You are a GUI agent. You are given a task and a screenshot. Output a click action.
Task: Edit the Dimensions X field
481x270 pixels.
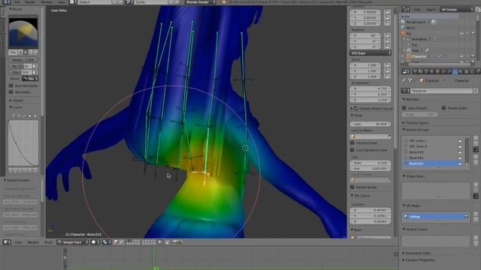pos(371,88)
